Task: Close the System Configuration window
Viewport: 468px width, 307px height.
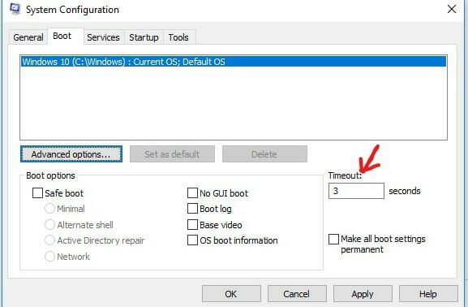Action: (x=452, y=9)
